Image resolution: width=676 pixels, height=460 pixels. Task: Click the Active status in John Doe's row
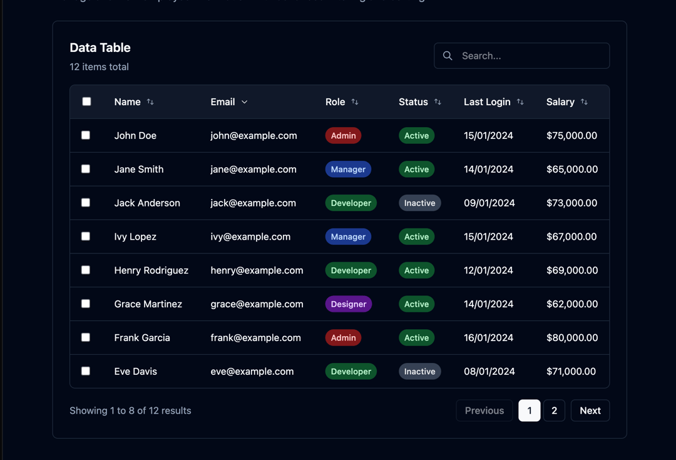[x=416, y=135]
